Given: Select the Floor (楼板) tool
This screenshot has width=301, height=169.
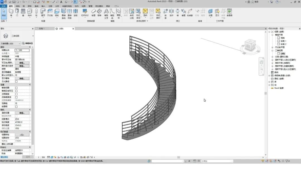Looking at the screenshot, I should (x=57, y=13).
